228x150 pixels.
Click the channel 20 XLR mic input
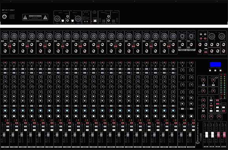173,36
